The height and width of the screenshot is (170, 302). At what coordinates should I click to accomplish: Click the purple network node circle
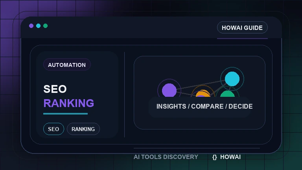pos(169,90)
